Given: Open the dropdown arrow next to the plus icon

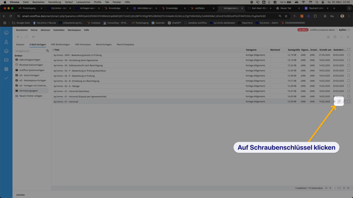Looking at the screenshot, I should click(22, 37).
